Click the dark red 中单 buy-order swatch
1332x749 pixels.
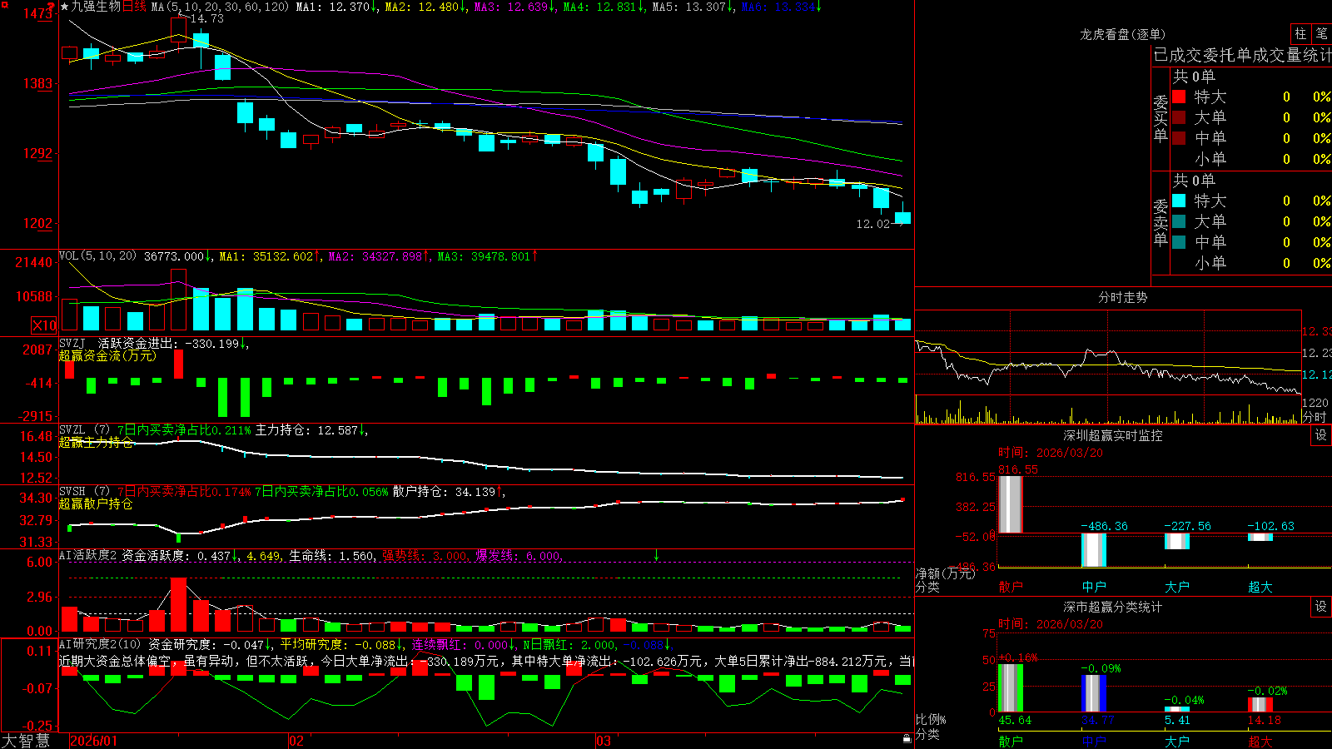point(1179,138)
